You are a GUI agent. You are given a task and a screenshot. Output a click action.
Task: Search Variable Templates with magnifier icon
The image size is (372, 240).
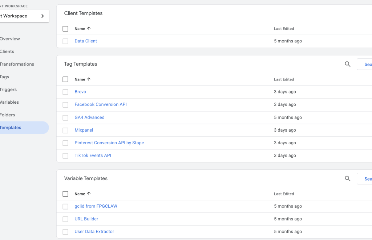(348, 179)
